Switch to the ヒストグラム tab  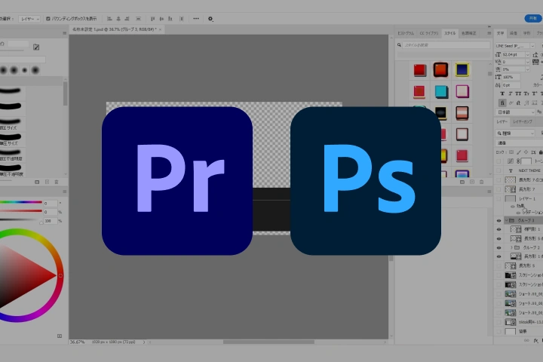[406, 33]
